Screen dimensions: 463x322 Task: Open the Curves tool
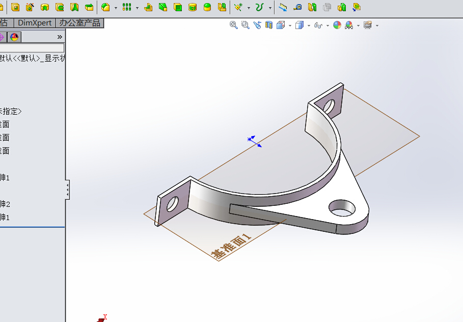pyautogui.click(x=259, y=7)
